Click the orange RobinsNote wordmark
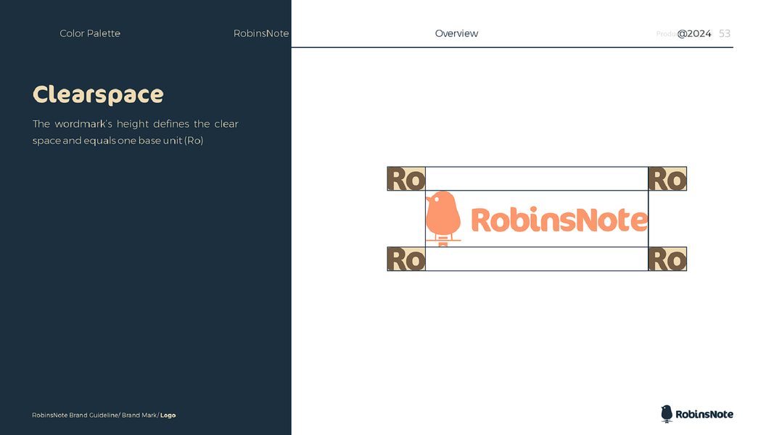 [x=559, y=220]
